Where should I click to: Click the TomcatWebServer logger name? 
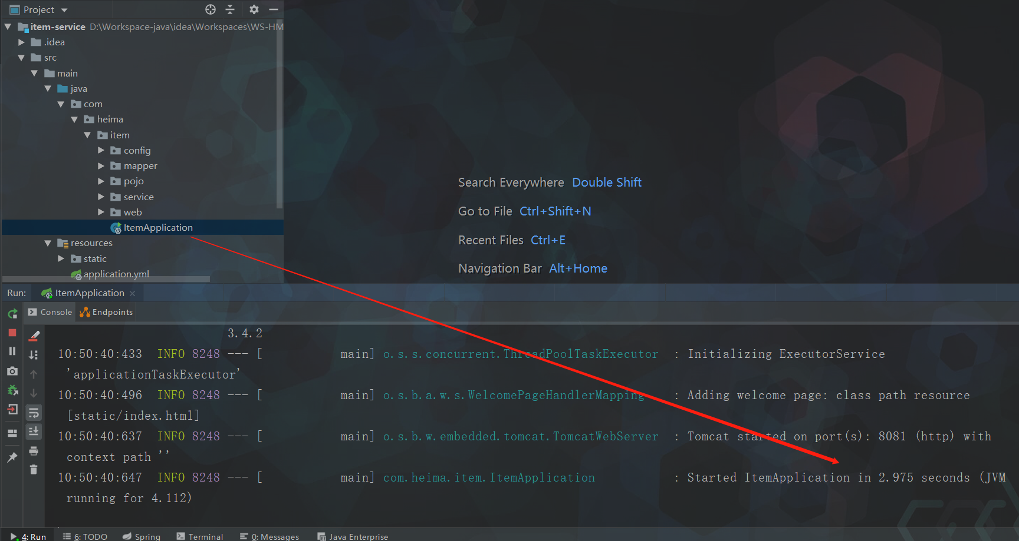pos(521,436)
